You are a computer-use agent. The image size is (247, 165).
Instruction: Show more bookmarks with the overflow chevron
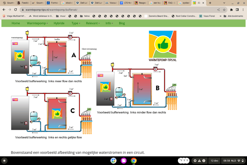220,16
